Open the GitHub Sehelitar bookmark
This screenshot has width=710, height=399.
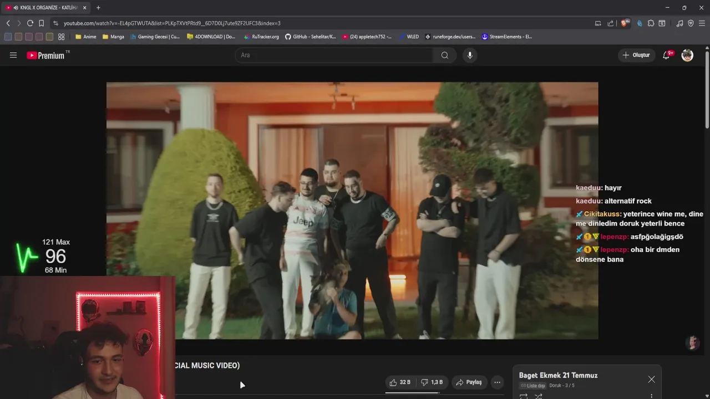[310, 37]
